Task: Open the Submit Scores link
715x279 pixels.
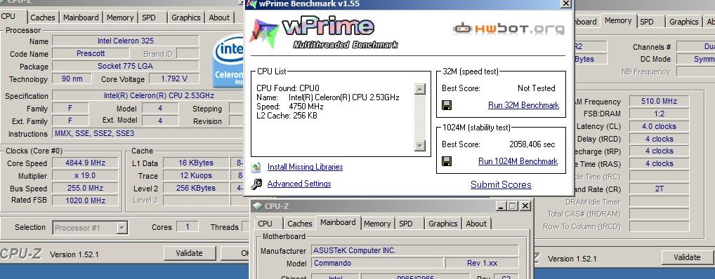Action: coord(501,185)
